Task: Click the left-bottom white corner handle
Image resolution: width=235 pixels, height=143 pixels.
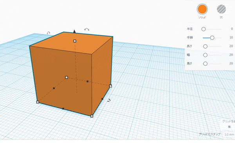Action: tap(38, 102)
